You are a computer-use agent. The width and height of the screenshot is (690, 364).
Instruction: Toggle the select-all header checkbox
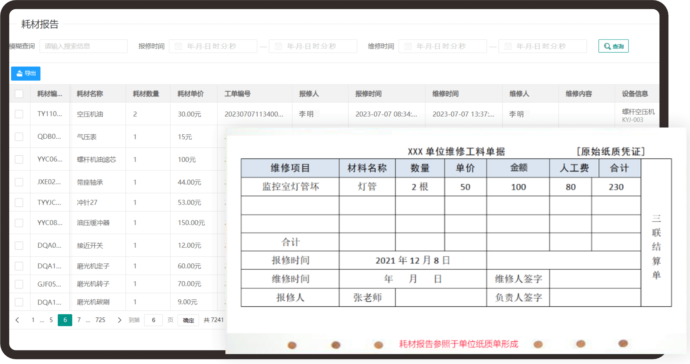19,94
